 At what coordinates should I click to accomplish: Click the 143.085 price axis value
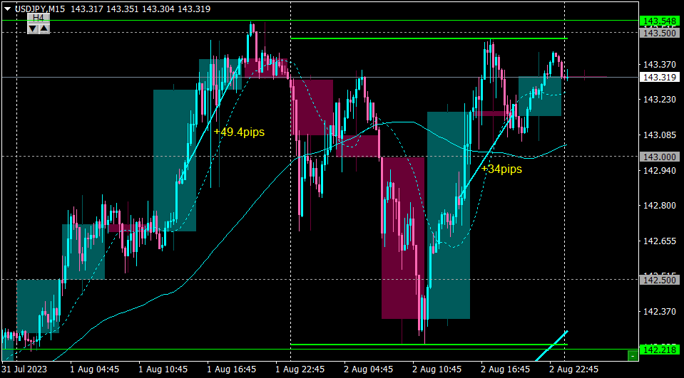(660, 135)
